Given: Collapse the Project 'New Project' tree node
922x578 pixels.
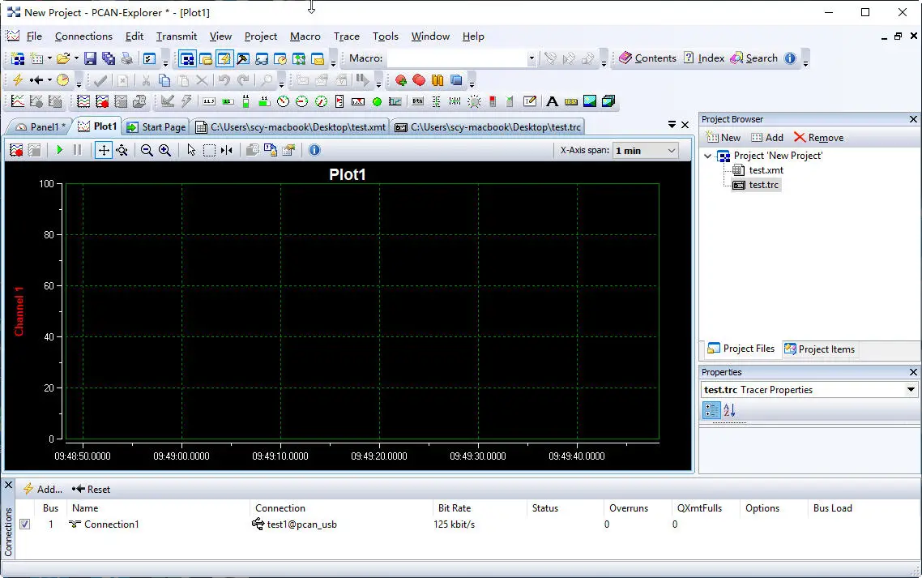Looking at the screenshot, I should tap(708, 156).
